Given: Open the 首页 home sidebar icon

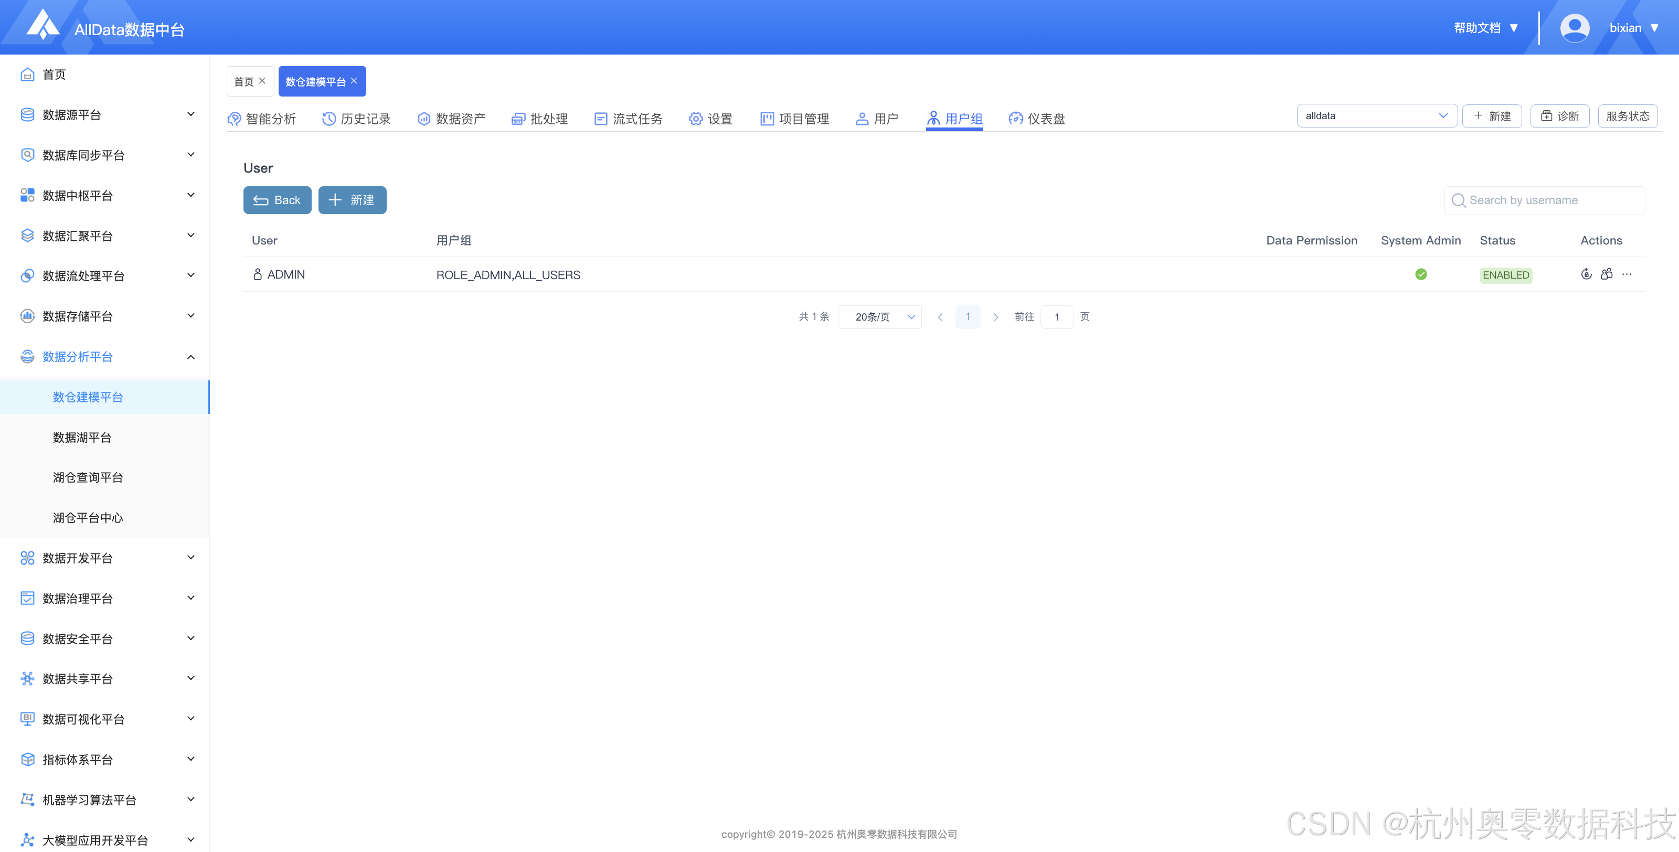Looking at the screenshot, I should (x=27, y=74).
